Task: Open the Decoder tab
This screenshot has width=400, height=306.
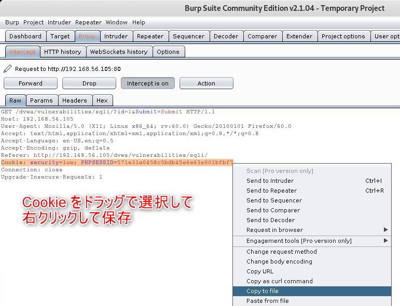Action: tap(226, 36)
